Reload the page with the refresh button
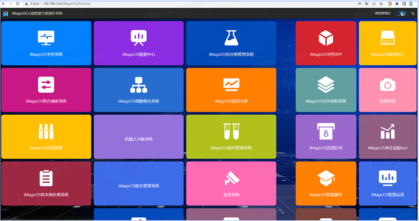 [x=17, y=4]
